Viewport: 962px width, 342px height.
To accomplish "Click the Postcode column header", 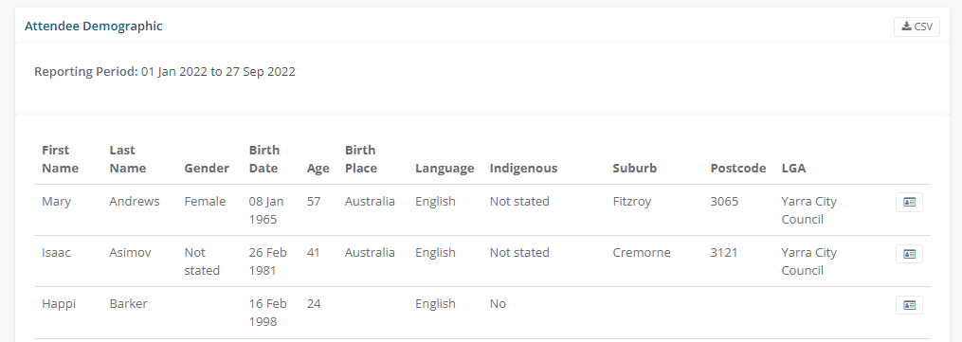I will point(738,169).
